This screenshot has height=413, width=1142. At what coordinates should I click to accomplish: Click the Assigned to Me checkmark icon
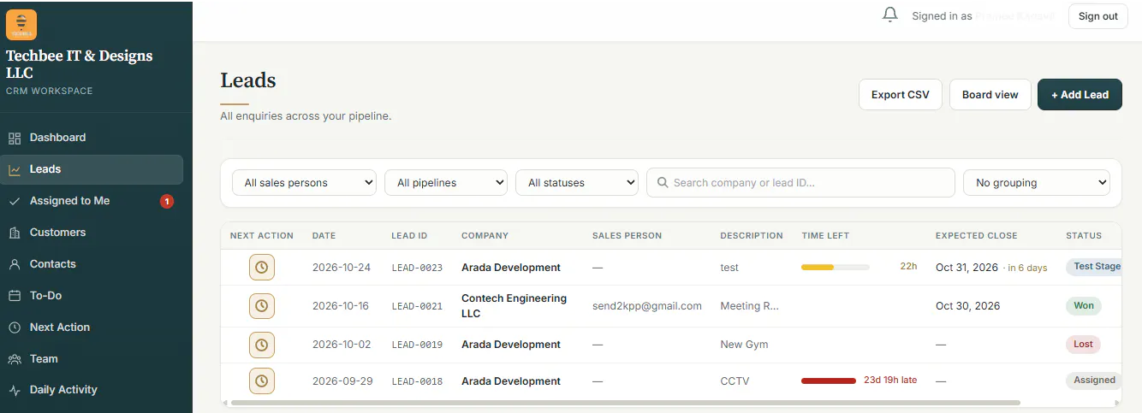pos(15,201)
